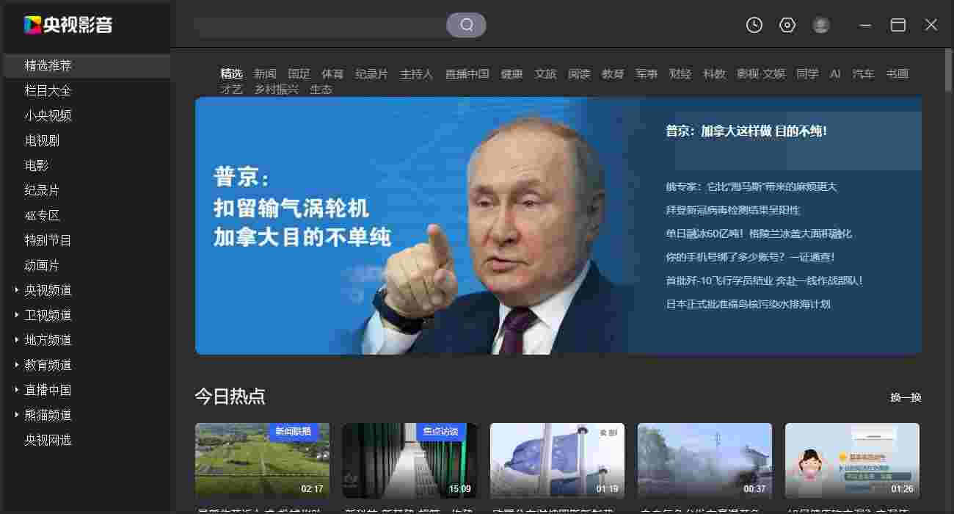Viewport: 954px width, 514px height.
Task: Expand the 地方频道 sidebar section
Action: (47, 340)
